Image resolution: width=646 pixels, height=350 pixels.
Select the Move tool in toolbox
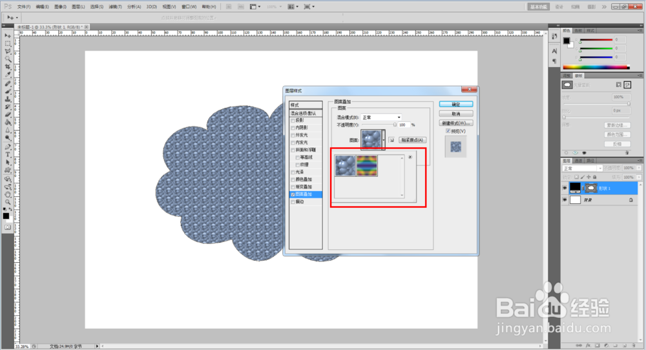click(x=8, y=36)
